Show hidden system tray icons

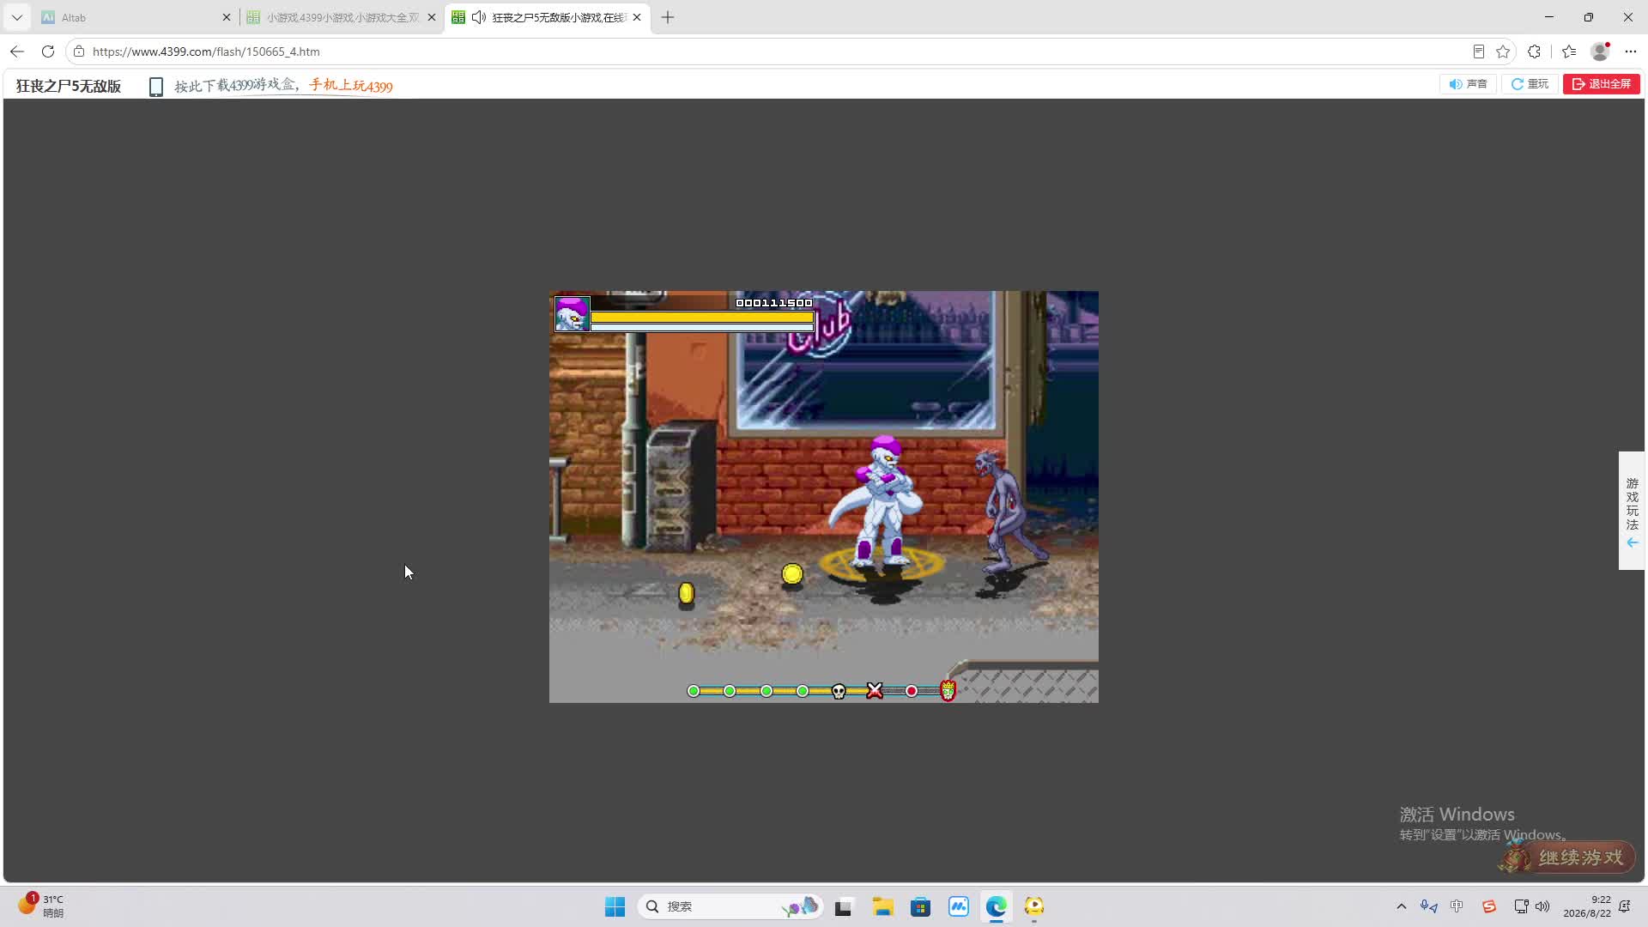[x=1402, y=906]
